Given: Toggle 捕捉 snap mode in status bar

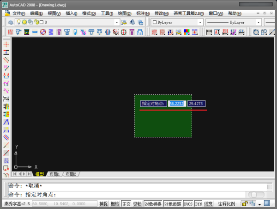Looking at the screenshot, I should [x=103, y=203].
